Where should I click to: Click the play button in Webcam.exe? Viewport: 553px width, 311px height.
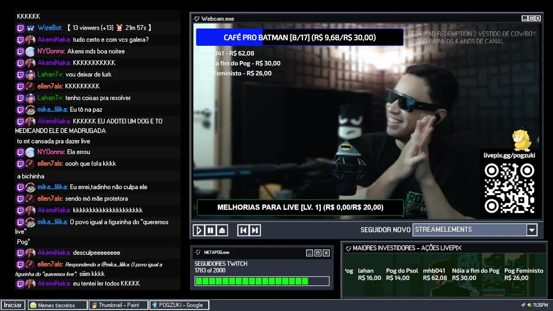tap(199, 230)
